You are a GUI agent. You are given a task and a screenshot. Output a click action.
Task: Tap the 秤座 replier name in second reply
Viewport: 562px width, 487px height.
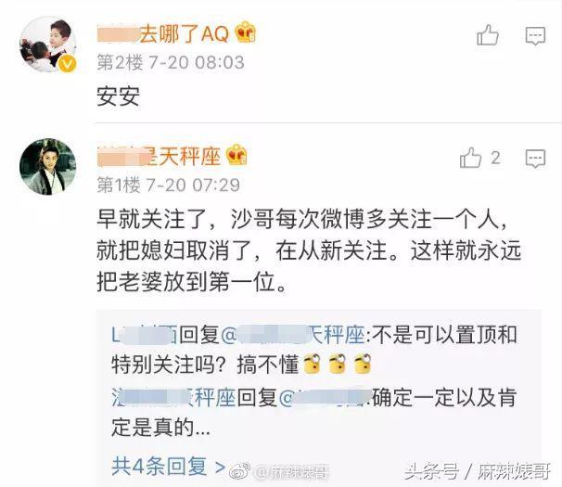(x=173, y=398)
